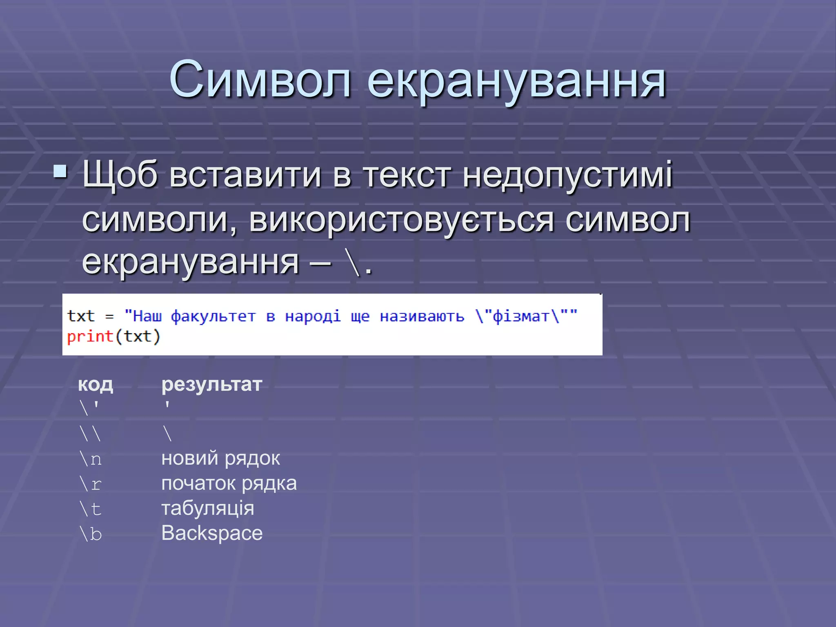This screenshot has height=627, width=836.
Task: Click the code cell '\n'
Action: coord(91,459)
